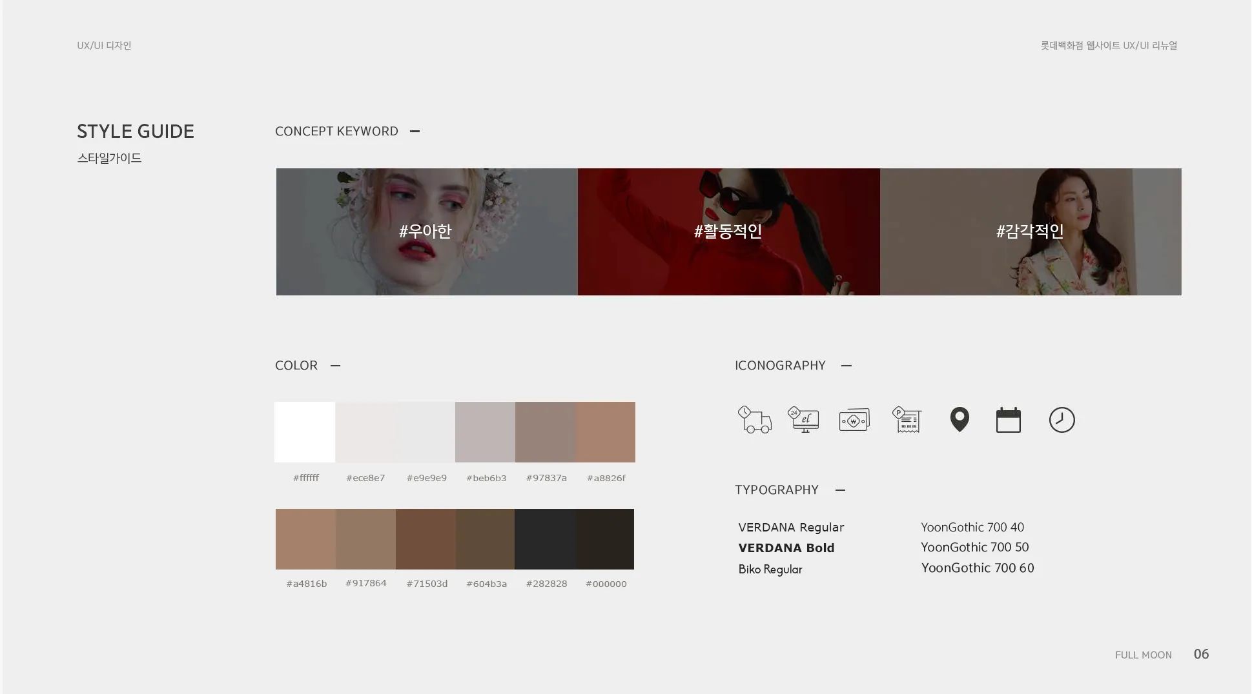Viewport: 1252px width, 694px height.
Task: Click the 스타일가이드 subtitle
Action: 109,158
